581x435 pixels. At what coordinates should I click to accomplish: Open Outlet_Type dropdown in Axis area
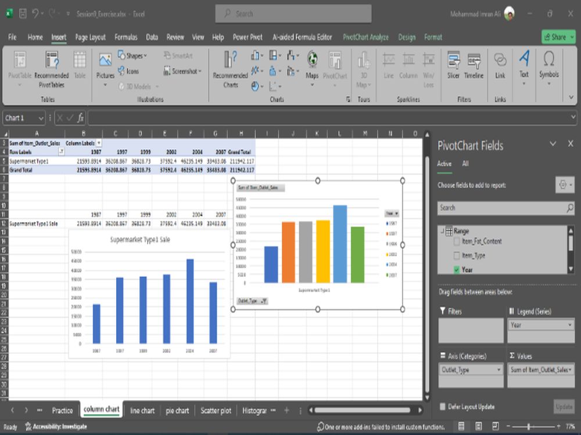tap(498, 369)
